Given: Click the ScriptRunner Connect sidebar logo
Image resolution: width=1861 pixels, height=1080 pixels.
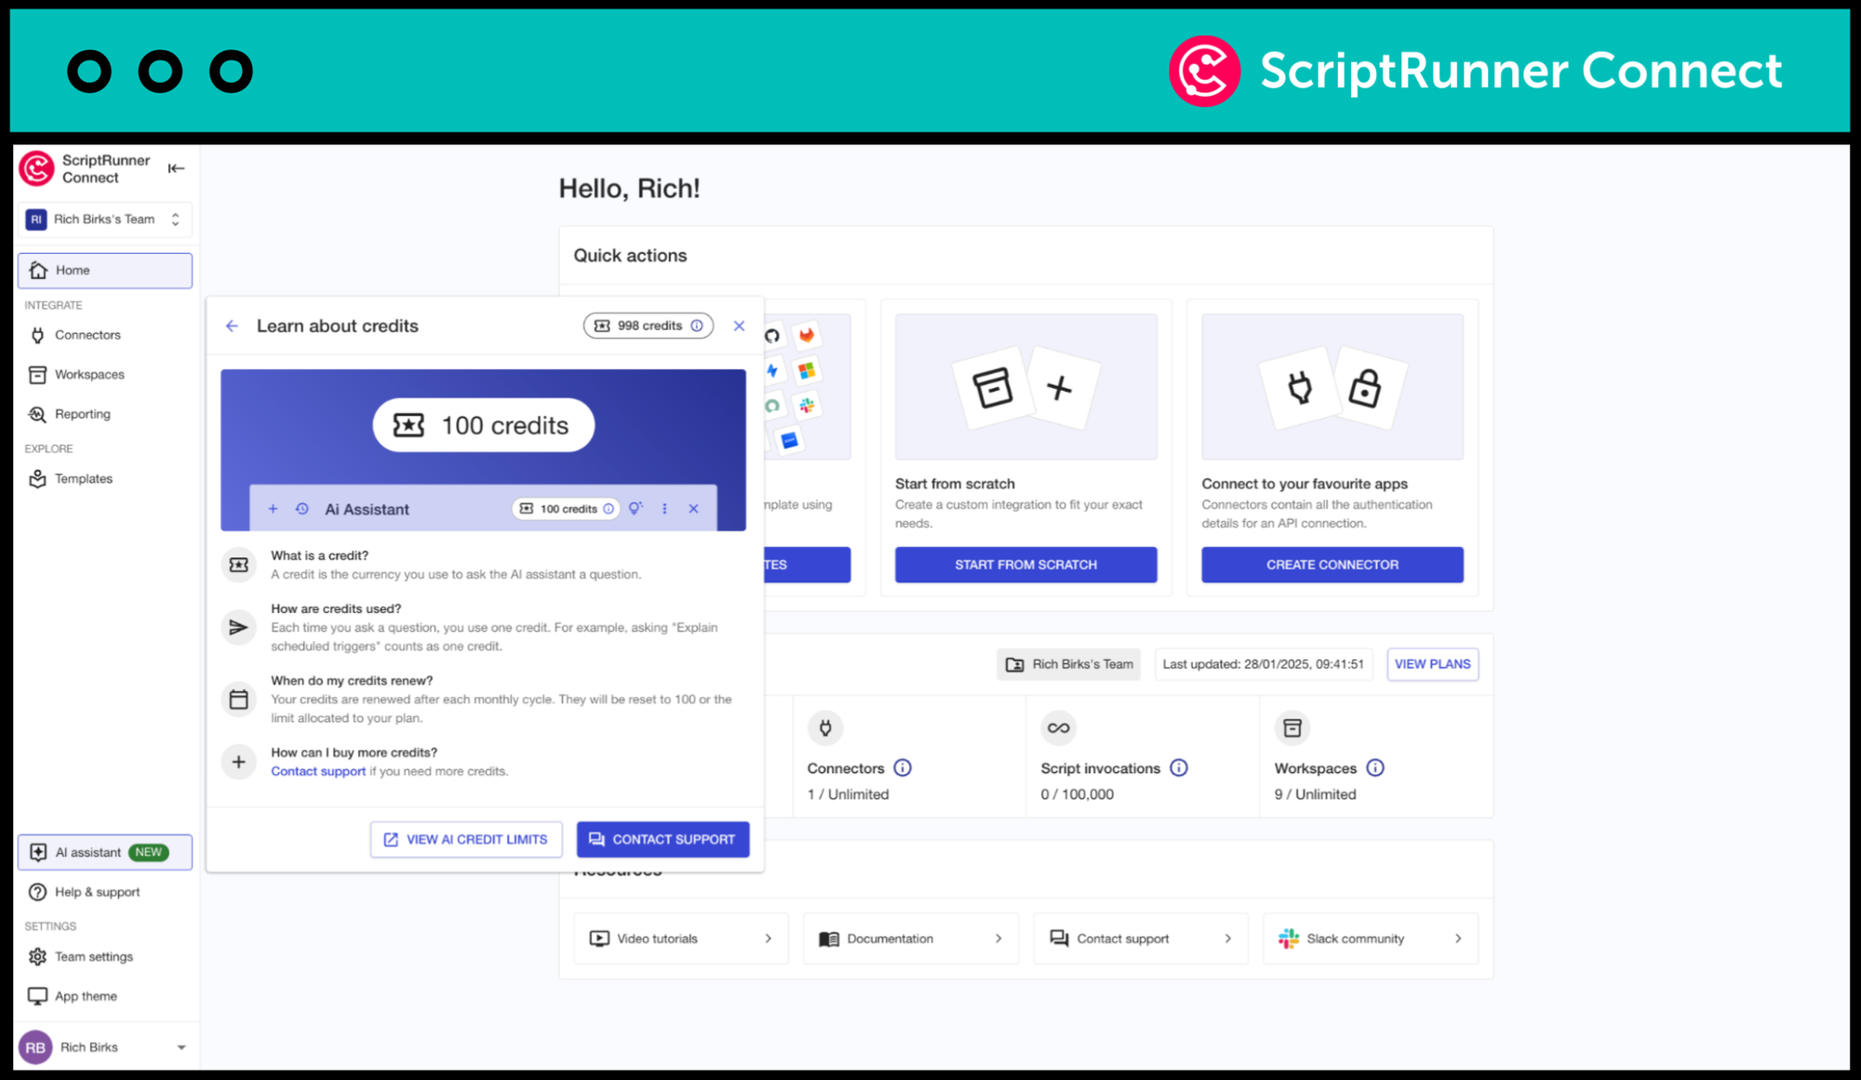Looking at the screenshot, I should (x=37, y=168).
